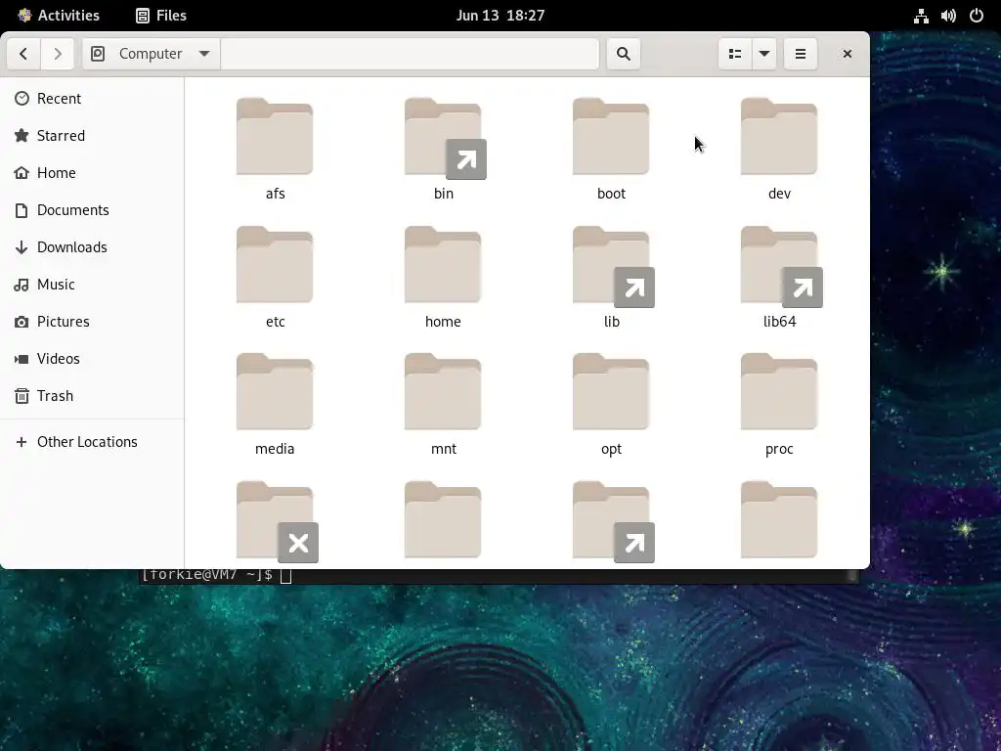Open view options dropdown arrow

pos(764,54)
